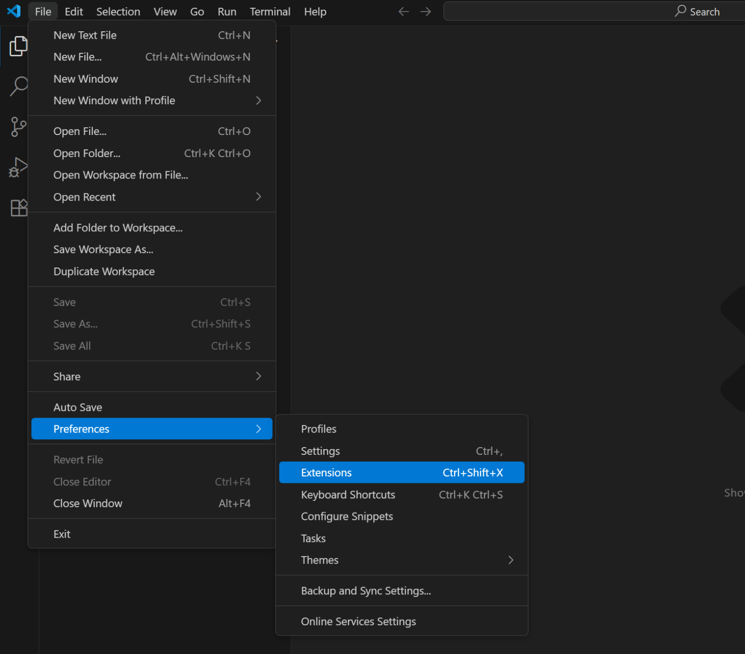Click the Save All entry

coord(152,346)
